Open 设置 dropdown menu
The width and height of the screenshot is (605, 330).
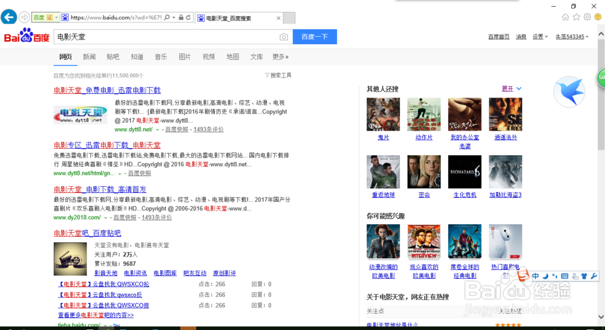(x=540, y=37)
